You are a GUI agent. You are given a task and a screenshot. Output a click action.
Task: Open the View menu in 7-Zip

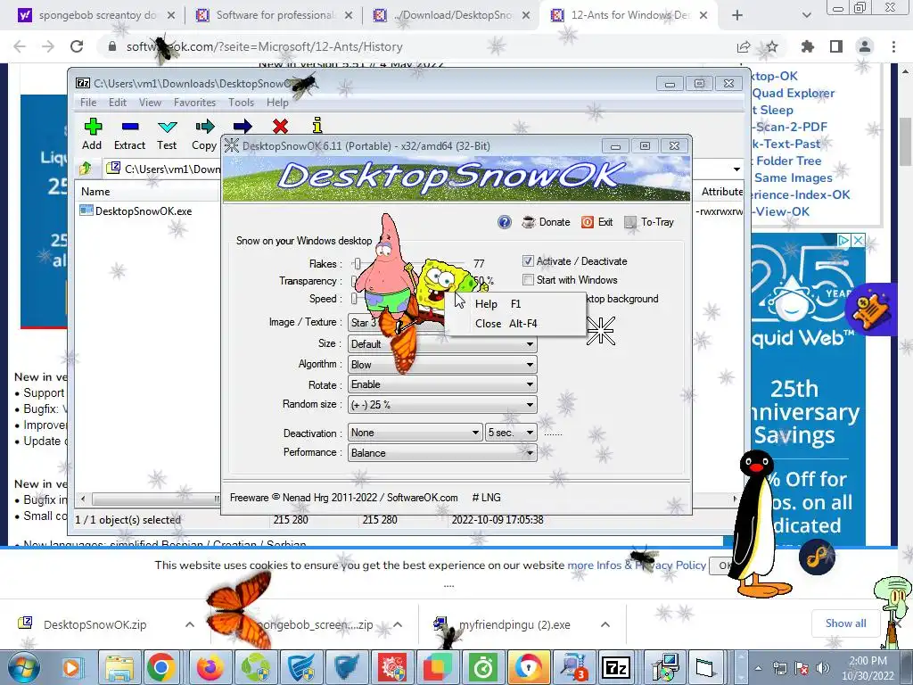[x=150, y=103]
